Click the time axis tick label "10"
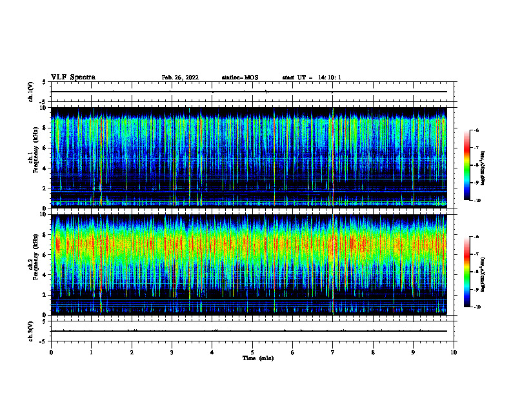The image size is (511, 395). pyautogui.click(x=454, y=352)
